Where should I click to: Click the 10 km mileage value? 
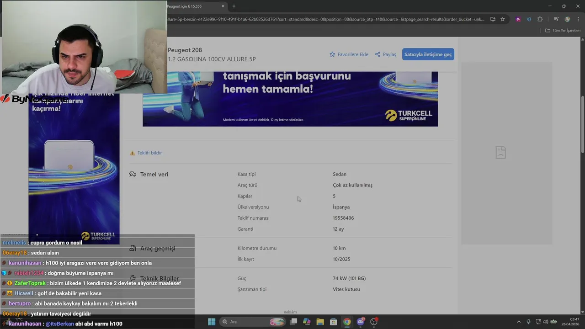(339, 248)
